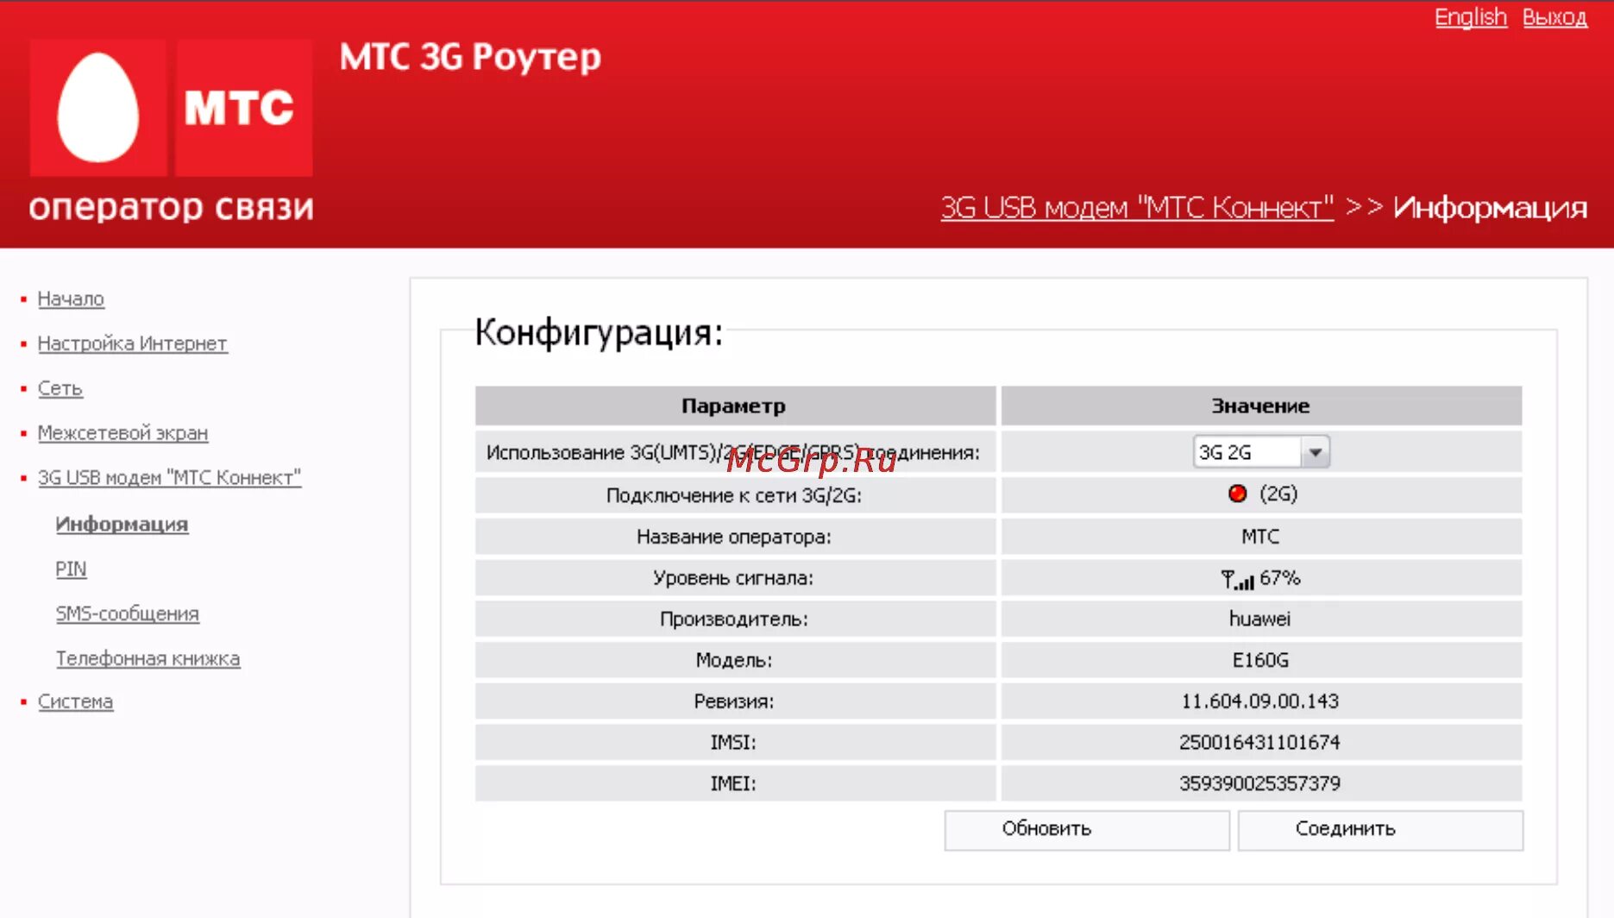
Task: Click the MTS egg logo icon
Action: pyautogui.click(x=98, y=108)
